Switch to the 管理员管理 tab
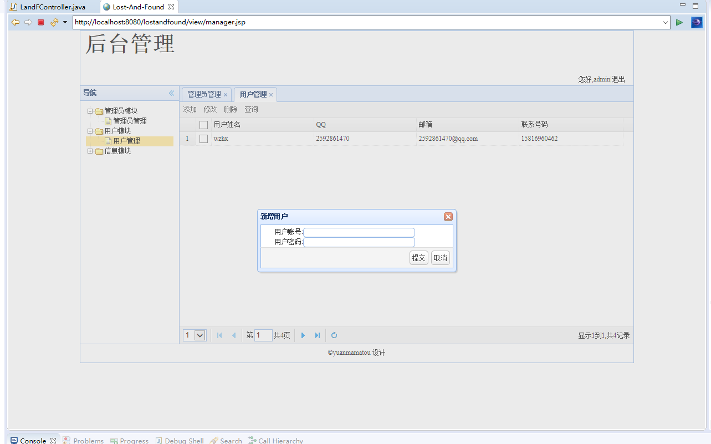 click(x=204, y=95)
